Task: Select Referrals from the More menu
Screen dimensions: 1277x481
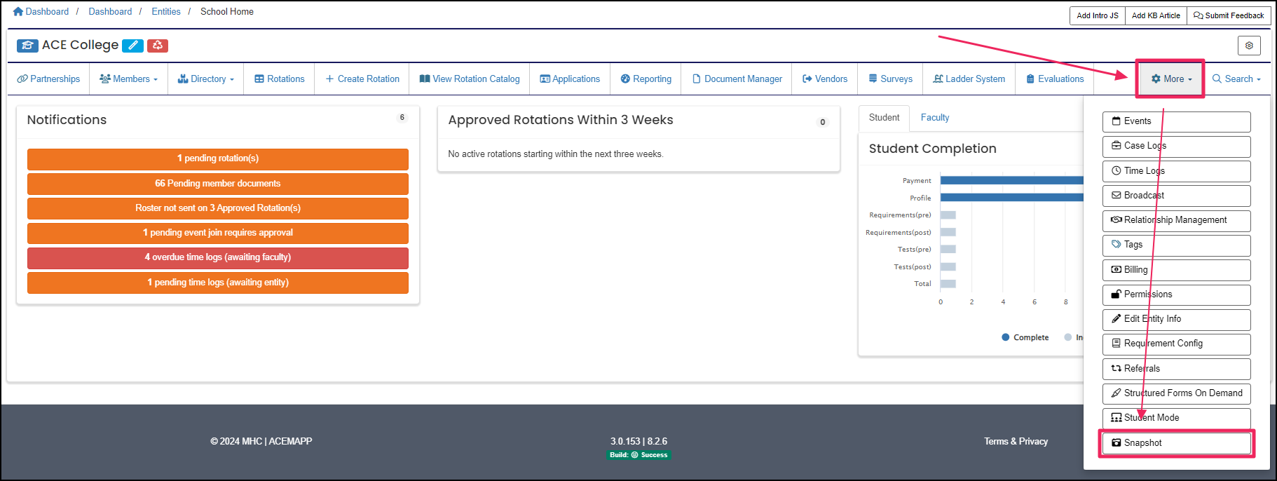Action: click(x=1176, y=369)
